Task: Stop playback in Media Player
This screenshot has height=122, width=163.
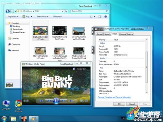Action: pyautogui.click(x=41, y=101)
